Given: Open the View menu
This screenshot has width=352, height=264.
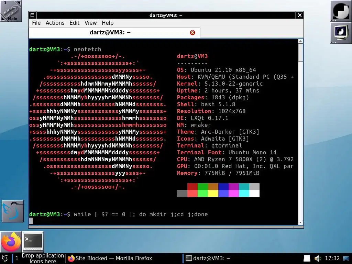Looking at the screenshot, I should pos(90,23).
